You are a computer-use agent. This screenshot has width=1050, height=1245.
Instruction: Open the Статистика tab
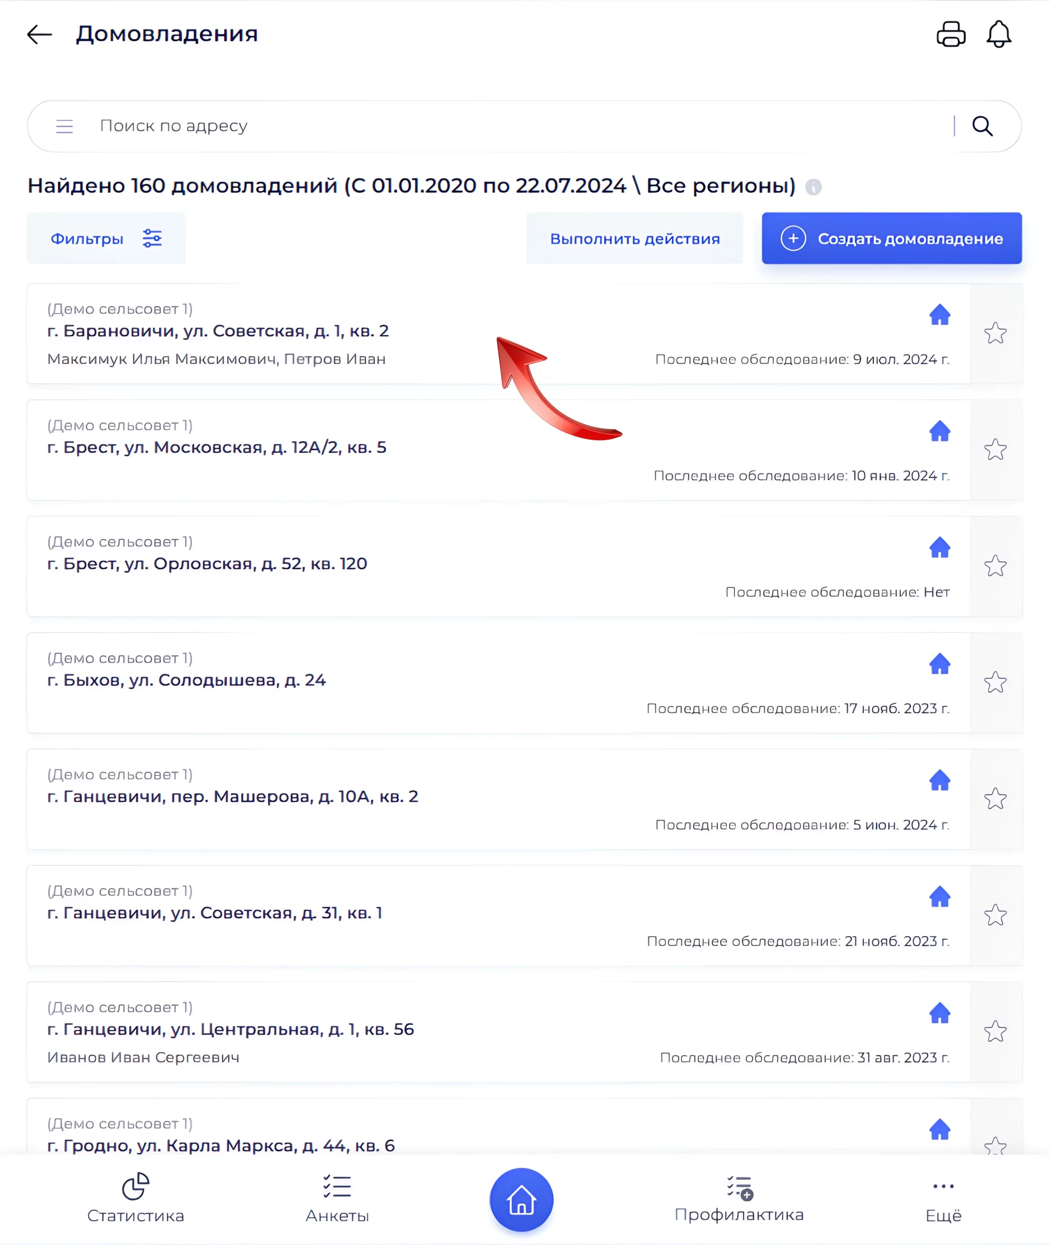tap(136, 1198)
